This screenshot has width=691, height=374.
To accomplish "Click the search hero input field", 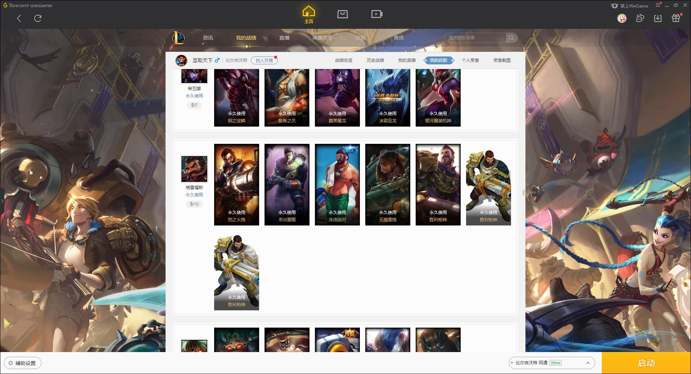I will tap(475, 38).
